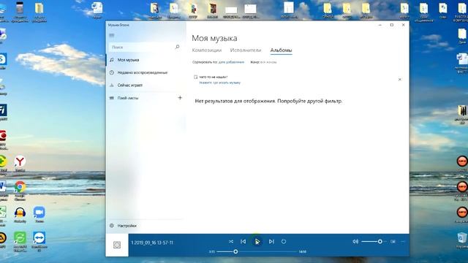Switch to the Исполнители tab
468x263 pixels.
(246, 50)
